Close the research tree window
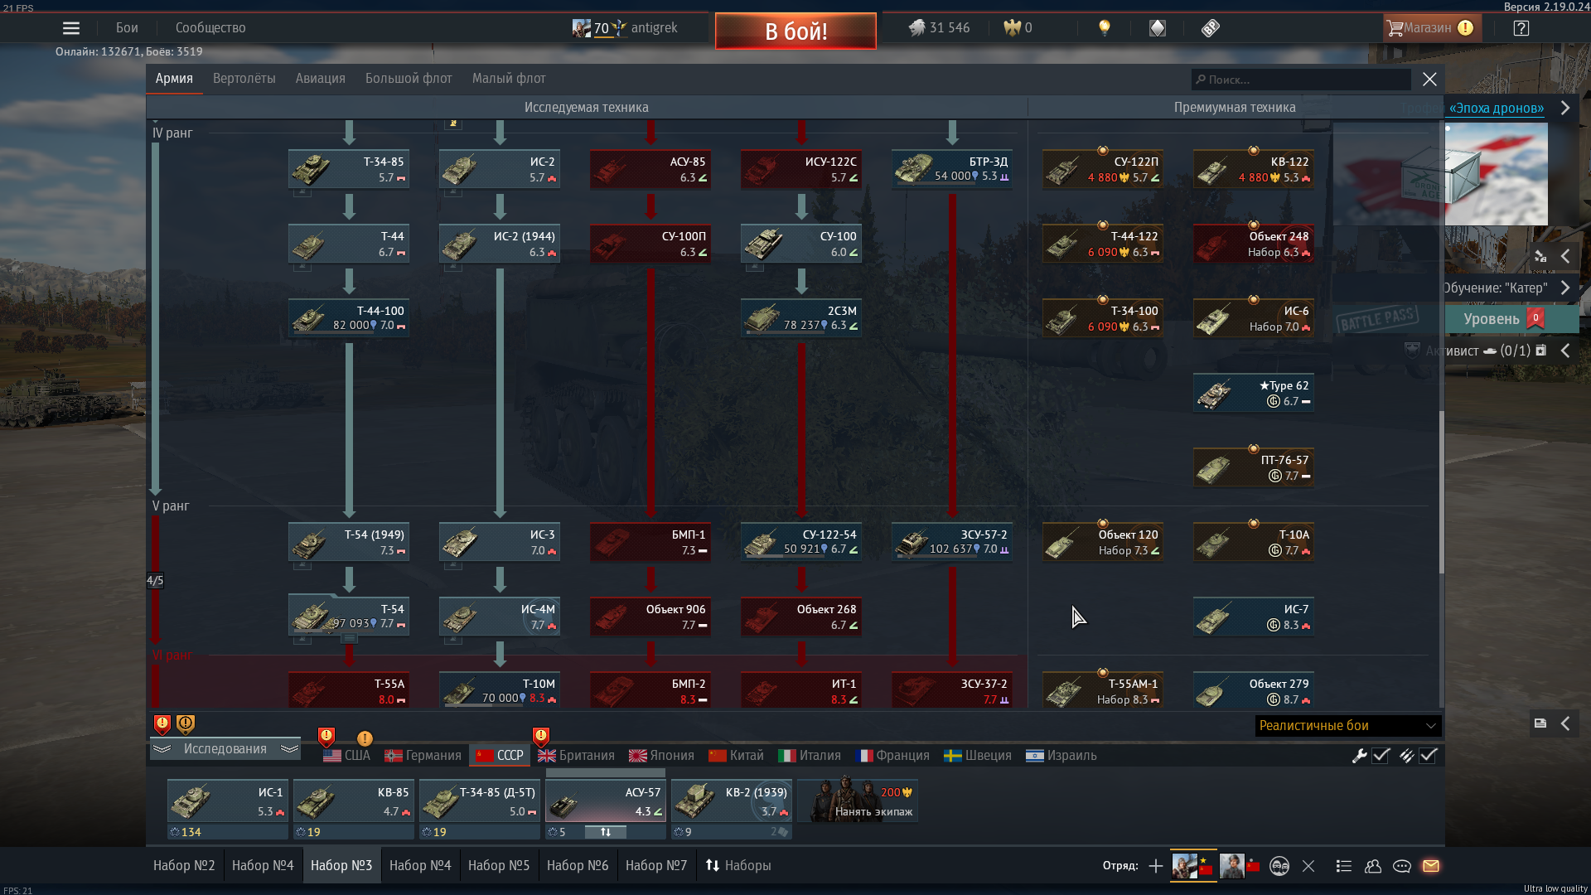This screenshot has height=895, width=1591. [x=1429, y=79]
